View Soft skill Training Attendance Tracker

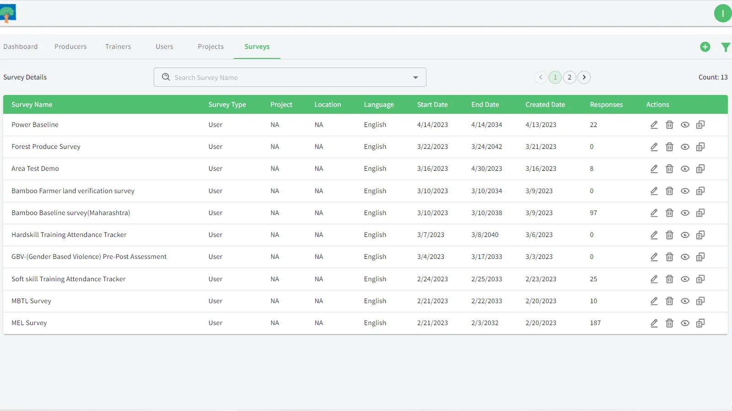point(685,279)
